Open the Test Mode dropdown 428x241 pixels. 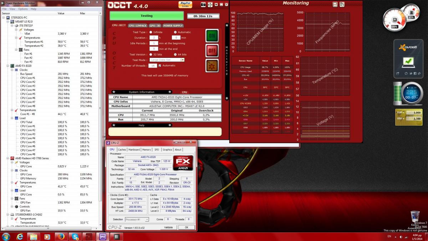183,60
